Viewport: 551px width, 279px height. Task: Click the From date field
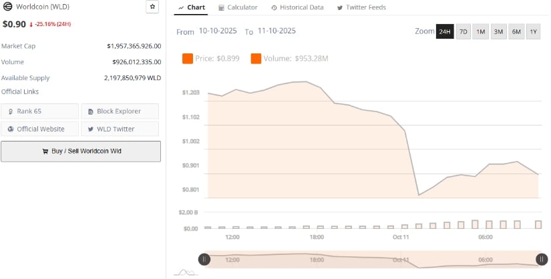[218, 31]
